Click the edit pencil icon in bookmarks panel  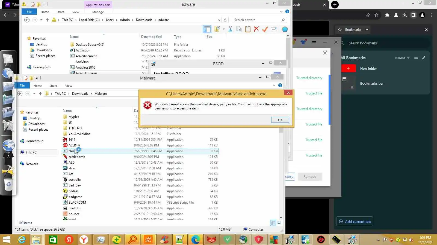424,58
